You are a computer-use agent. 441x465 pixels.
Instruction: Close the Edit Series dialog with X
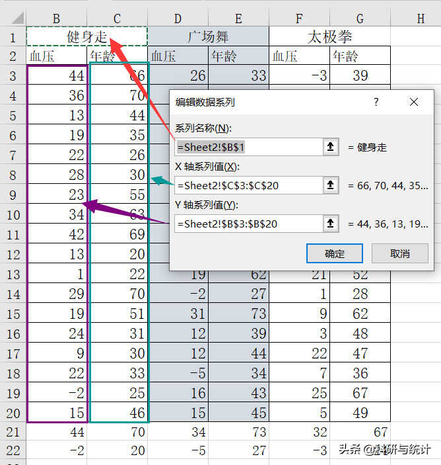[x=414, y=102]
